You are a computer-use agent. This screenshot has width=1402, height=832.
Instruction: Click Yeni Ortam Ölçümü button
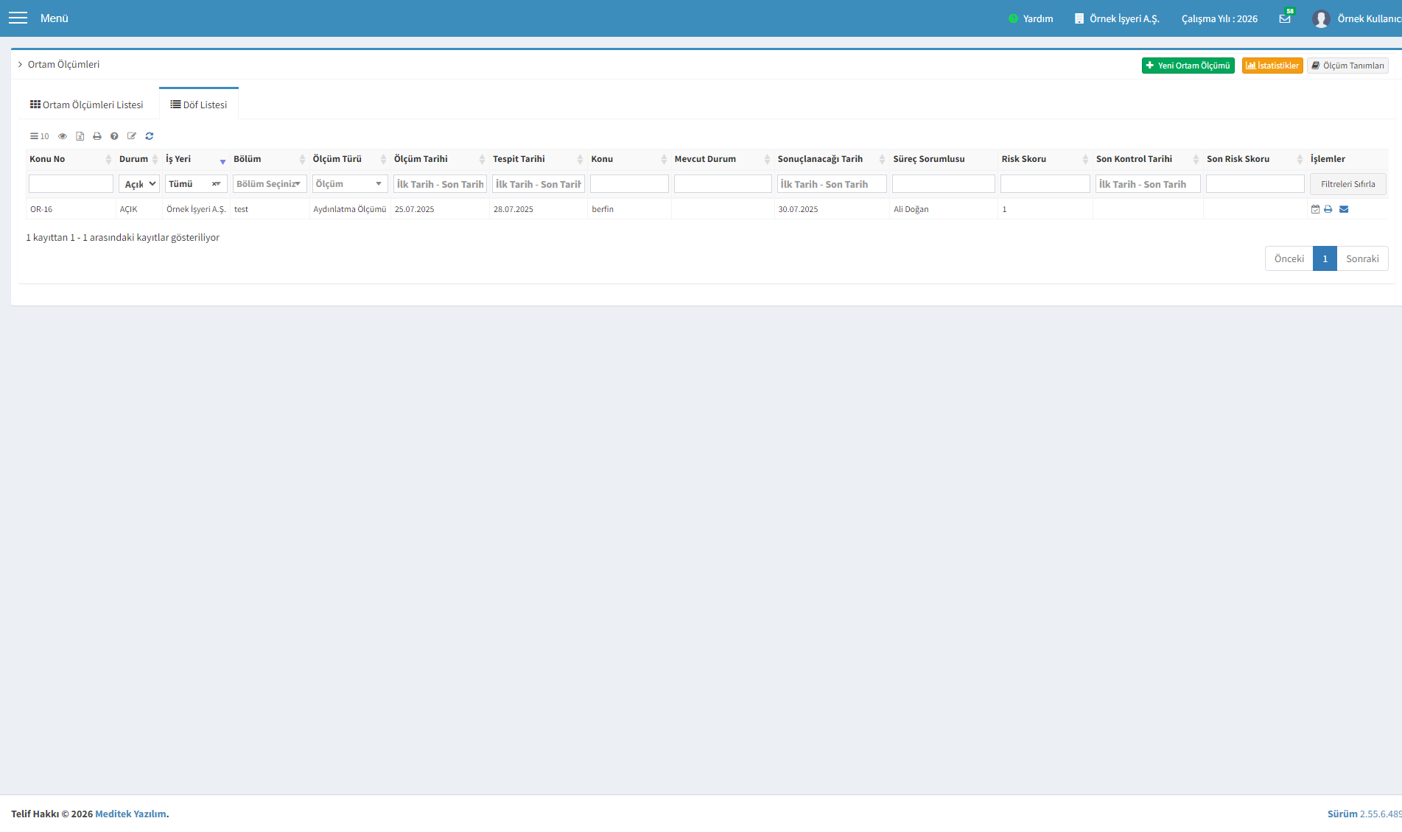[x=1188, y=66]
